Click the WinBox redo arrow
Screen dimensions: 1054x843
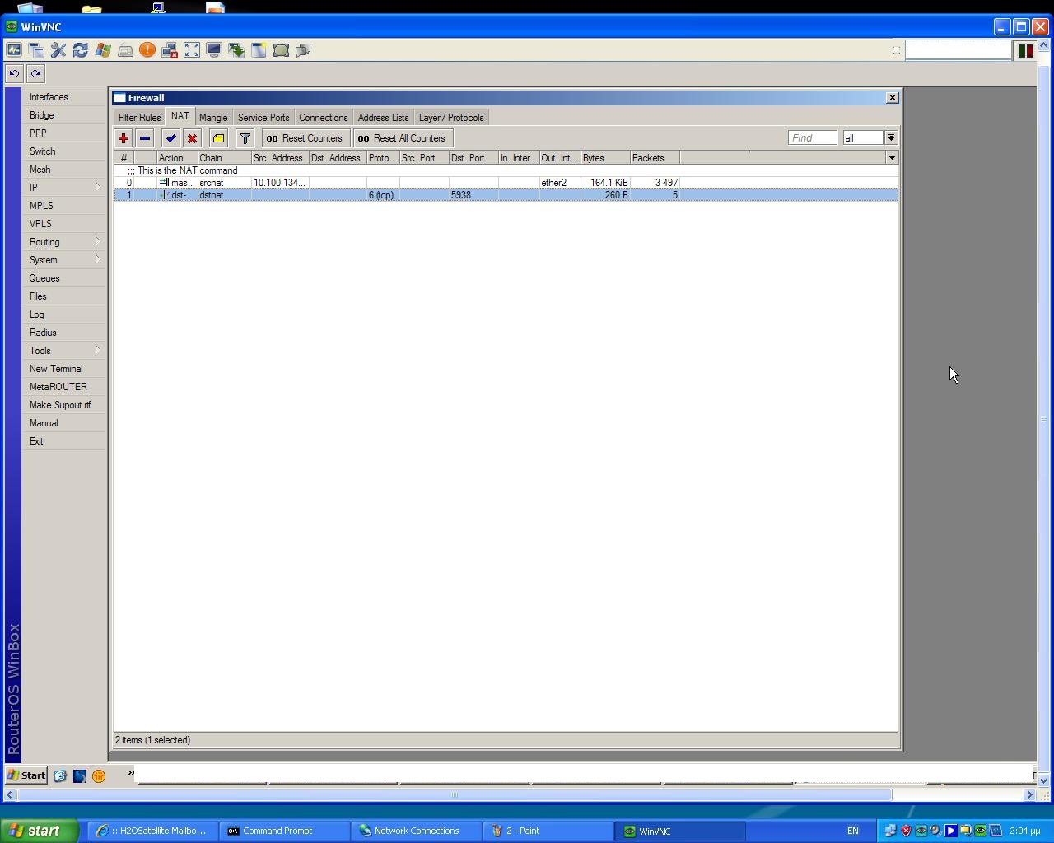coord(35,73)
